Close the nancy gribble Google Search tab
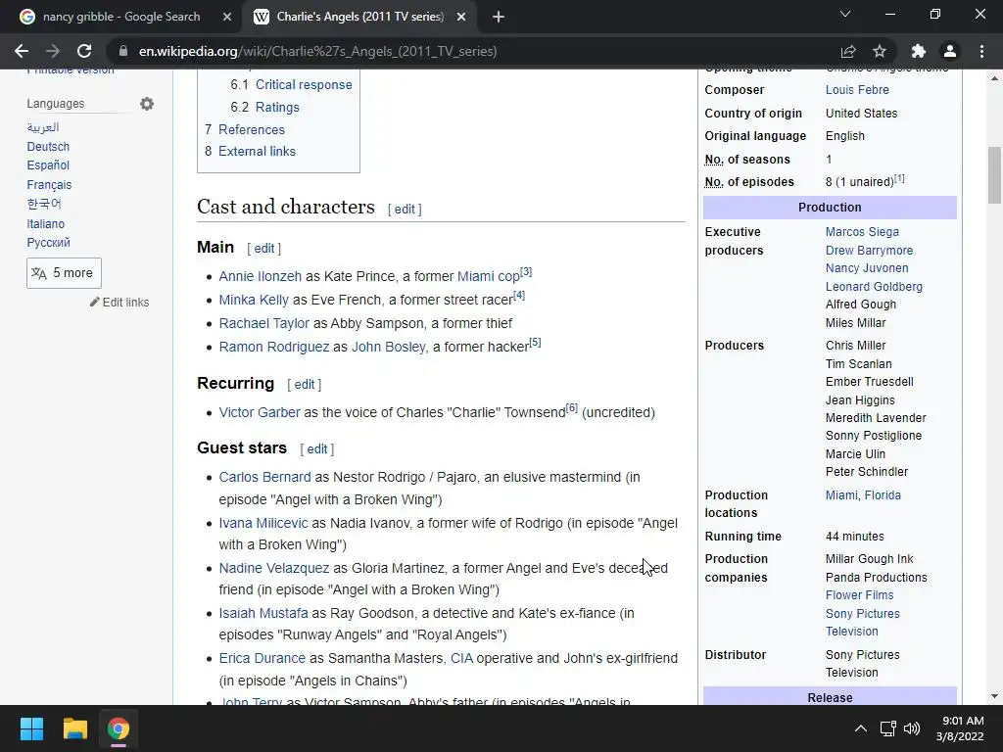This screenshot has width=1003, height=752. 226,17
